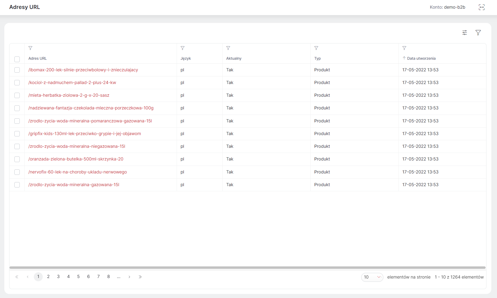Open filter for Język column

tap(183, 48)
